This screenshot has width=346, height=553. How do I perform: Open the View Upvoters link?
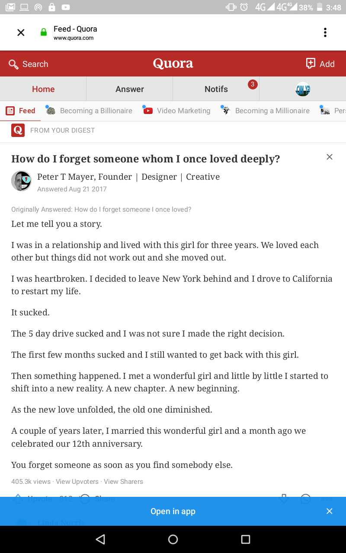77,481
